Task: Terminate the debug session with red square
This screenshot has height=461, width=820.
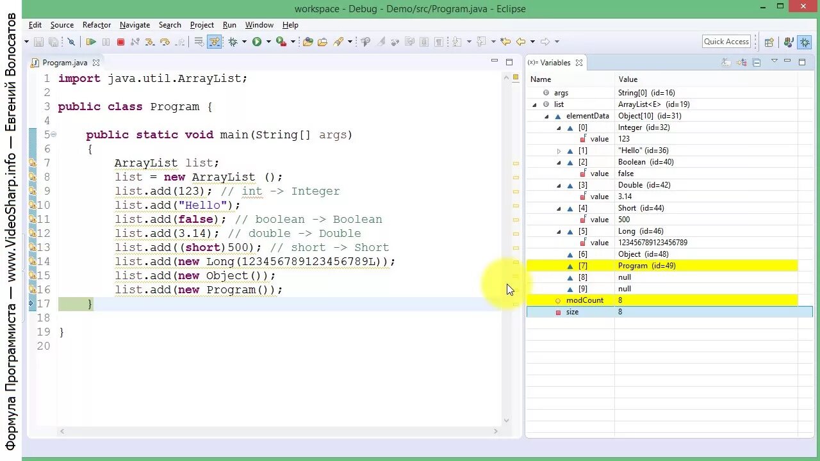Action: pos(120,42)
